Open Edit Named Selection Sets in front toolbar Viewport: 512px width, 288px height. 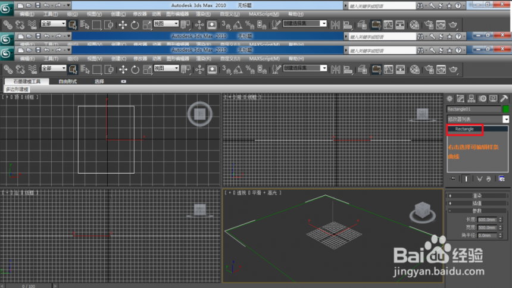tap(277, 70)
